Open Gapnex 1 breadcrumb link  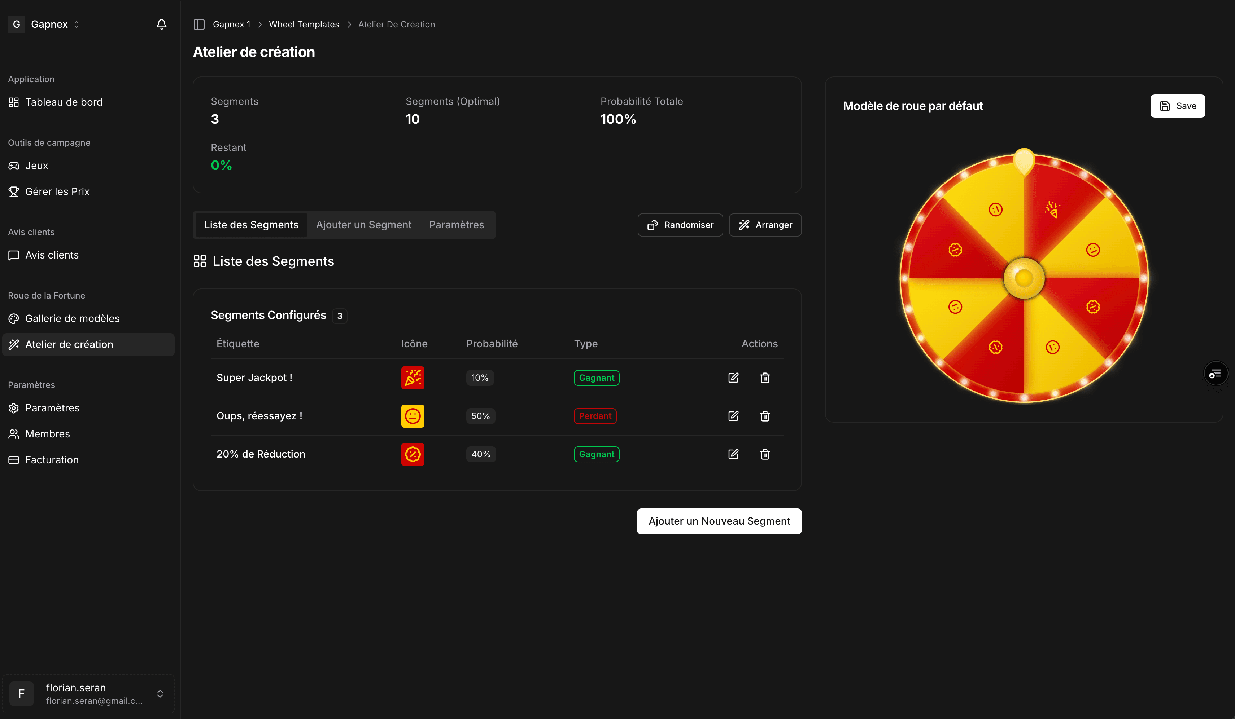pyautogui.click(x=231, y=25)
